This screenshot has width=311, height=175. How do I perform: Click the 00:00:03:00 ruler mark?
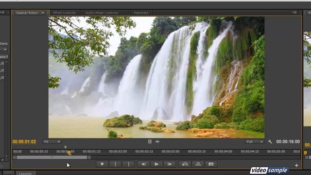click(x=171, y=151)
